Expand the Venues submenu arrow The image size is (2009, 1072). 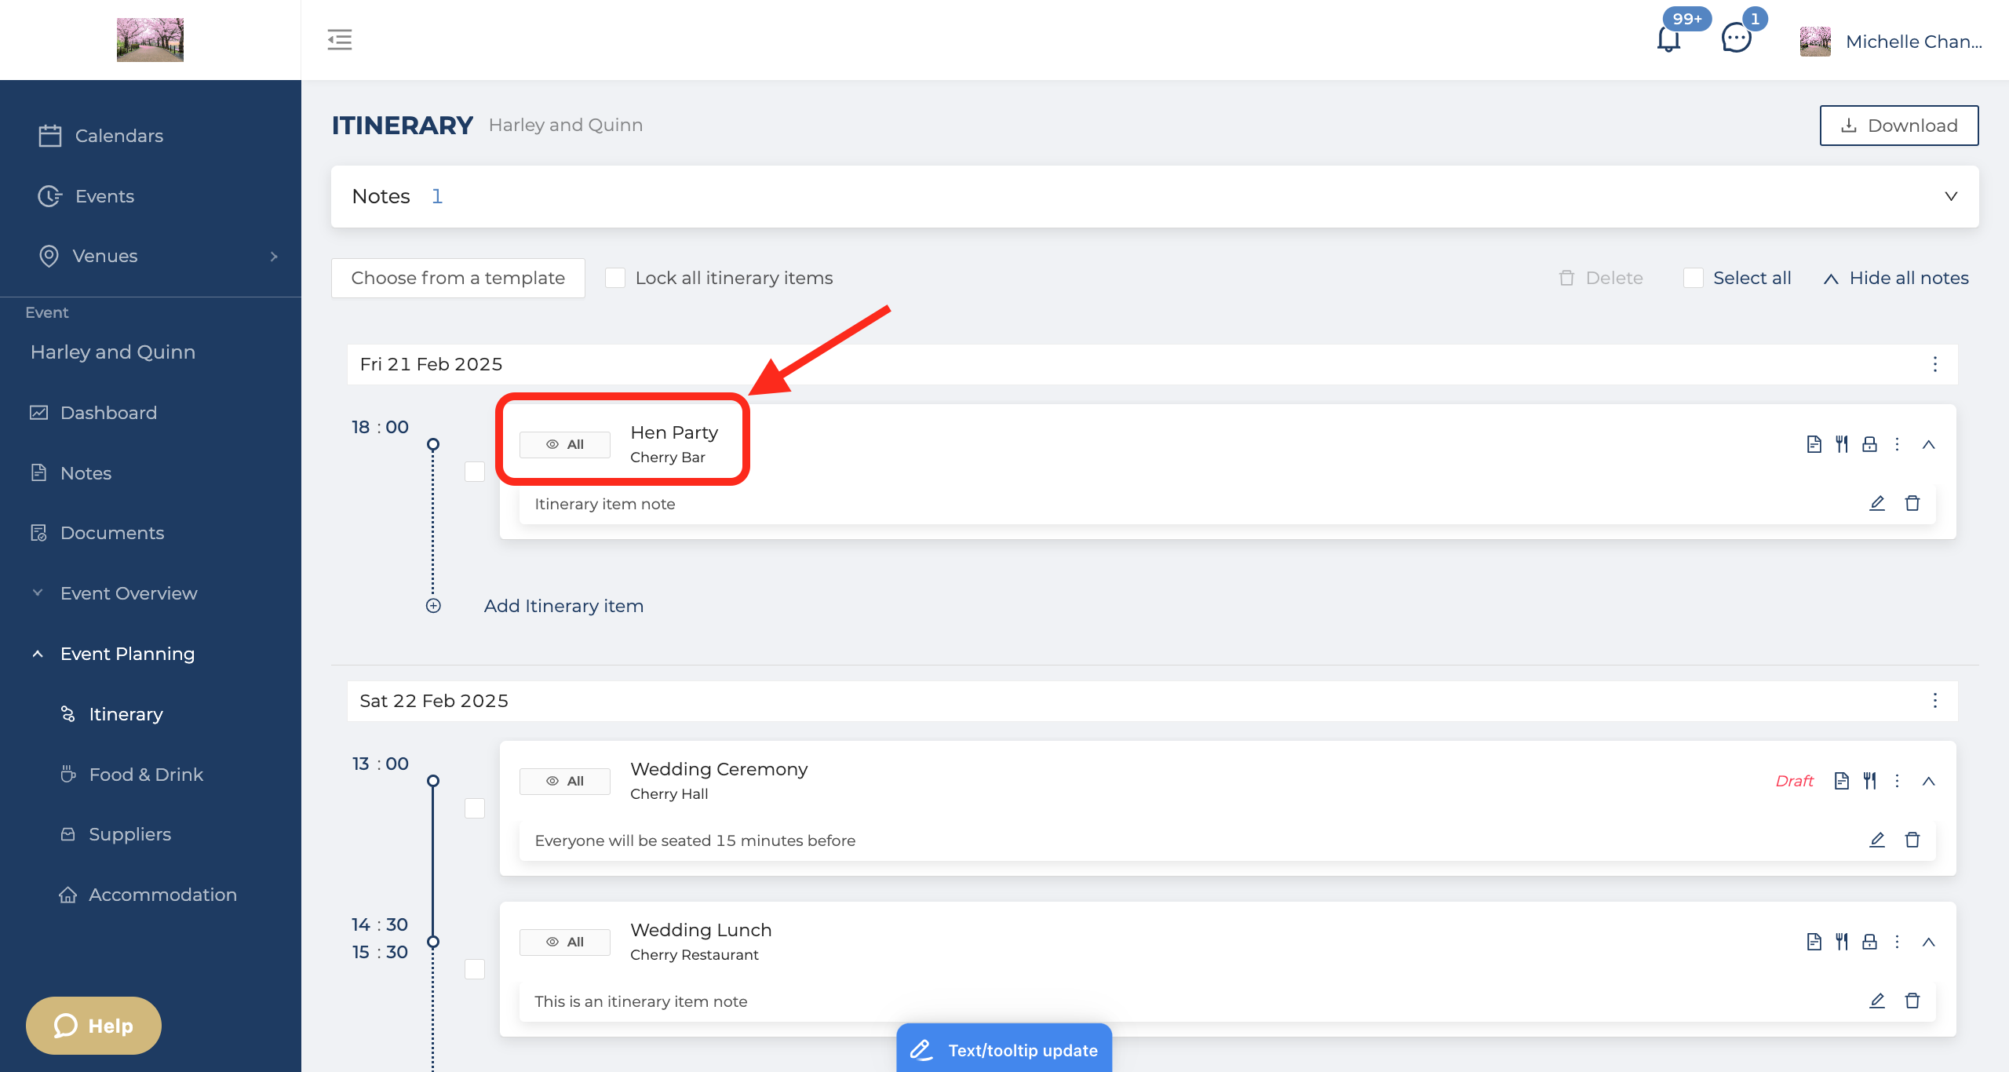[274, 257]
